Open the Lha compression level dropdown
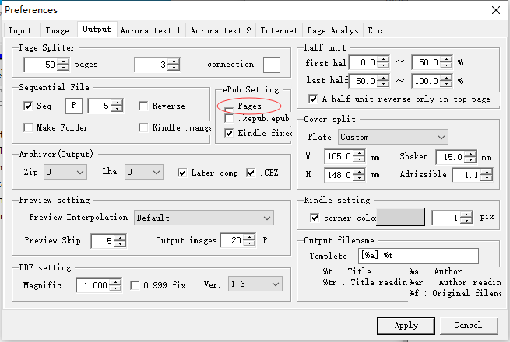 [x=144, y=172]
